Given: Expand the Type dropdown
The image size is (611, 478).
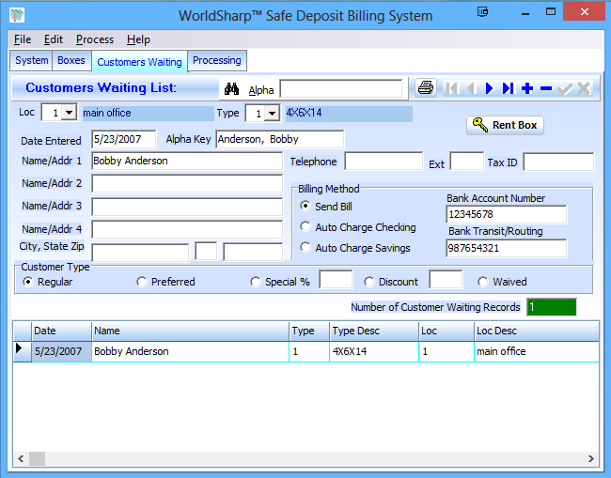Looking at the screenshot, I should pyautogui.click(x=272, y=114).
